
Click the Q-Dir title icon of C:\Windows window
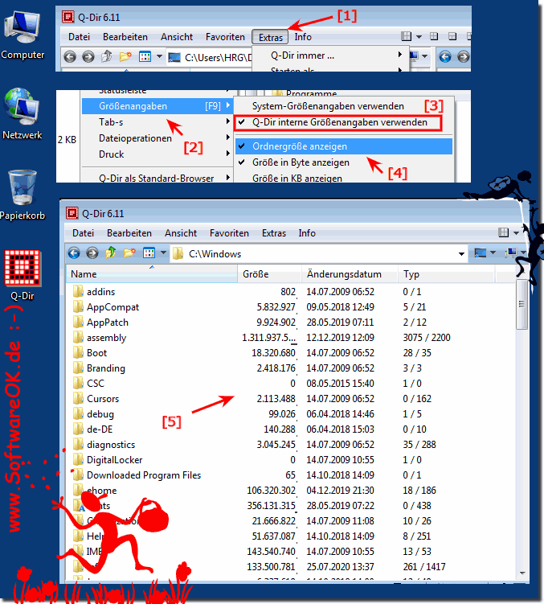tap(72, 213)
